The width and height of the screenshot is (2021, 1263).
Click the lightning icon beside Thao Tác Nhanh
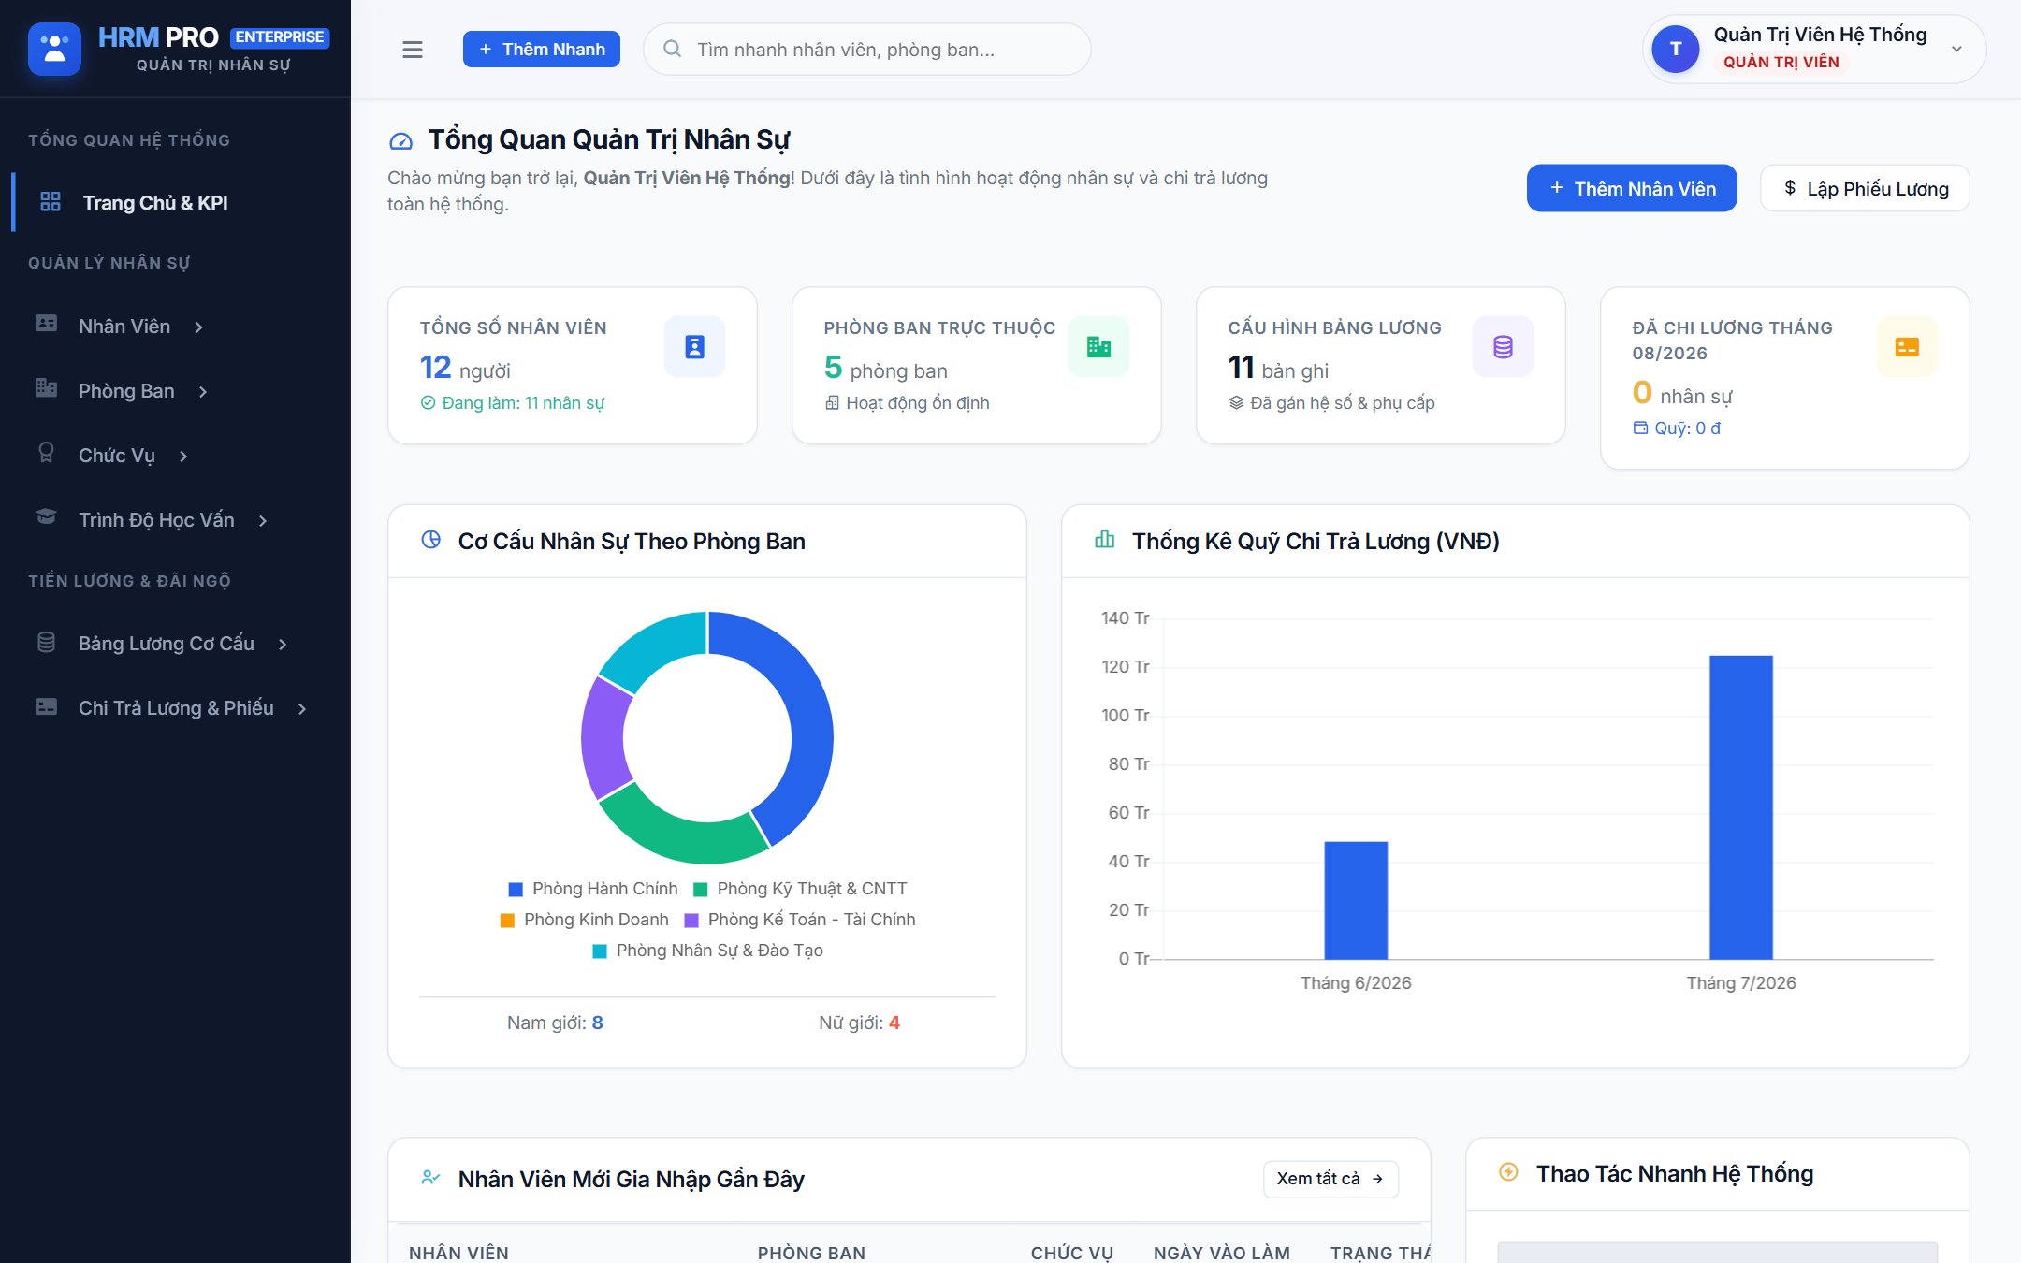pyautogui.click(x=1508, y=1172)
